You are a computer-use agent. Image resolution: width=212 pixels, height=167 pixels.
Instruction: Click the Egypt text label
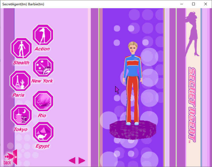[43, 146]
